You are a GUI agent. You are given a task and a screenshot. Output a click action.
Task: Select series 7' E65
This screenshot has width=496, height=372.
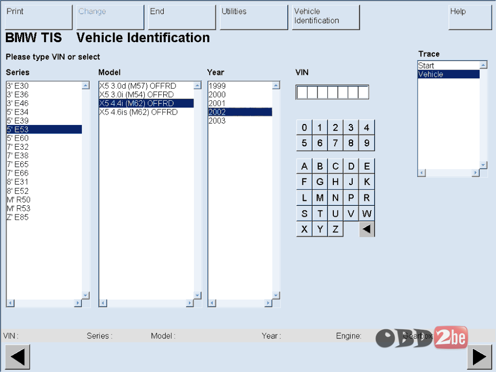44,164
